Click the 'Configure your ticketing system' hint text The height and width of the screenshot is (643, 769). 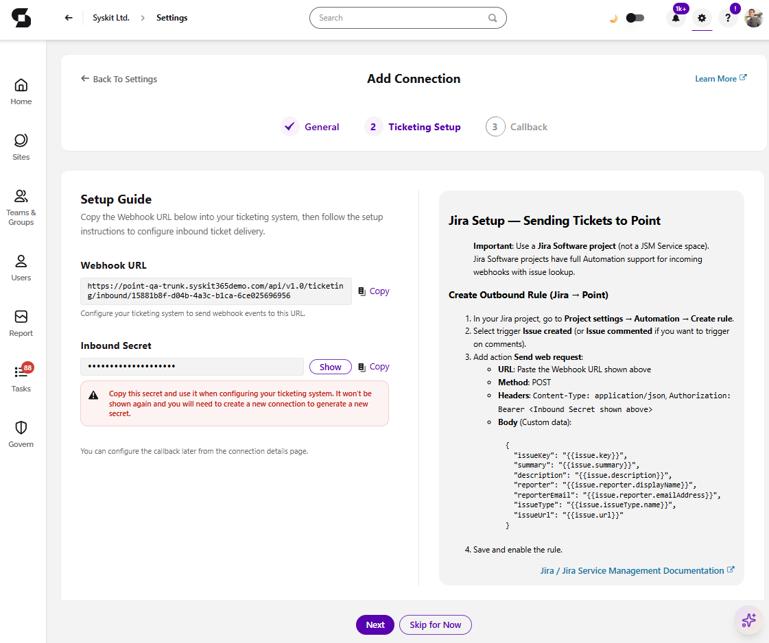click(193, 313)
